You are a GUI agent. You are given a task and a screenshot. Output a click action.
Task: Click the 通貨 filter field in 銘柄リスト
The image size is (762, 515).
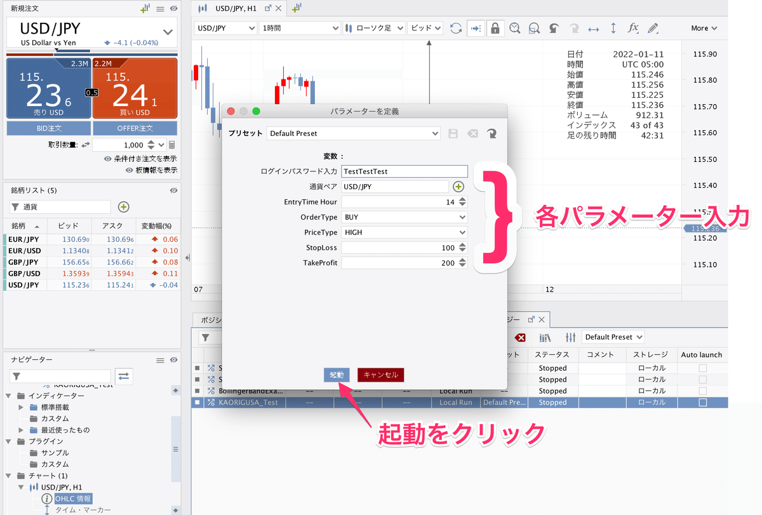60,206
